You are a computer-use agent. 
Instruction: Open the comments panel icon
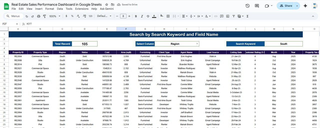[x=257, y=6]
